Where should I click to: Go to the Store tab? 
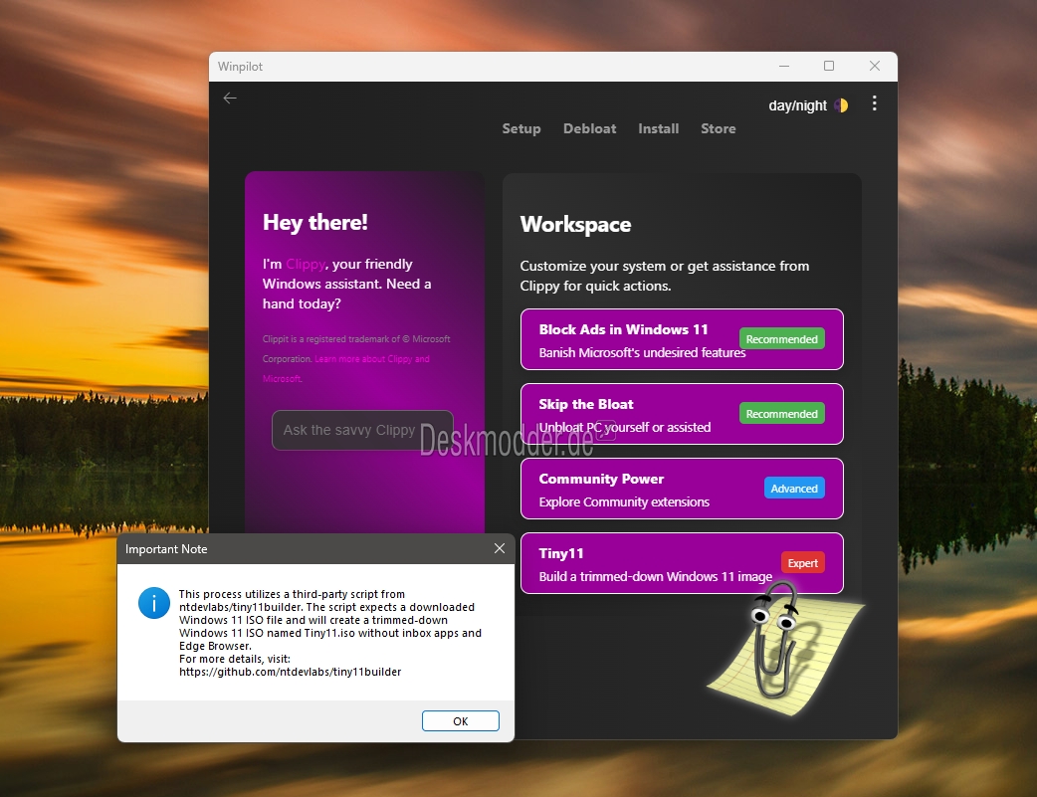719,128
